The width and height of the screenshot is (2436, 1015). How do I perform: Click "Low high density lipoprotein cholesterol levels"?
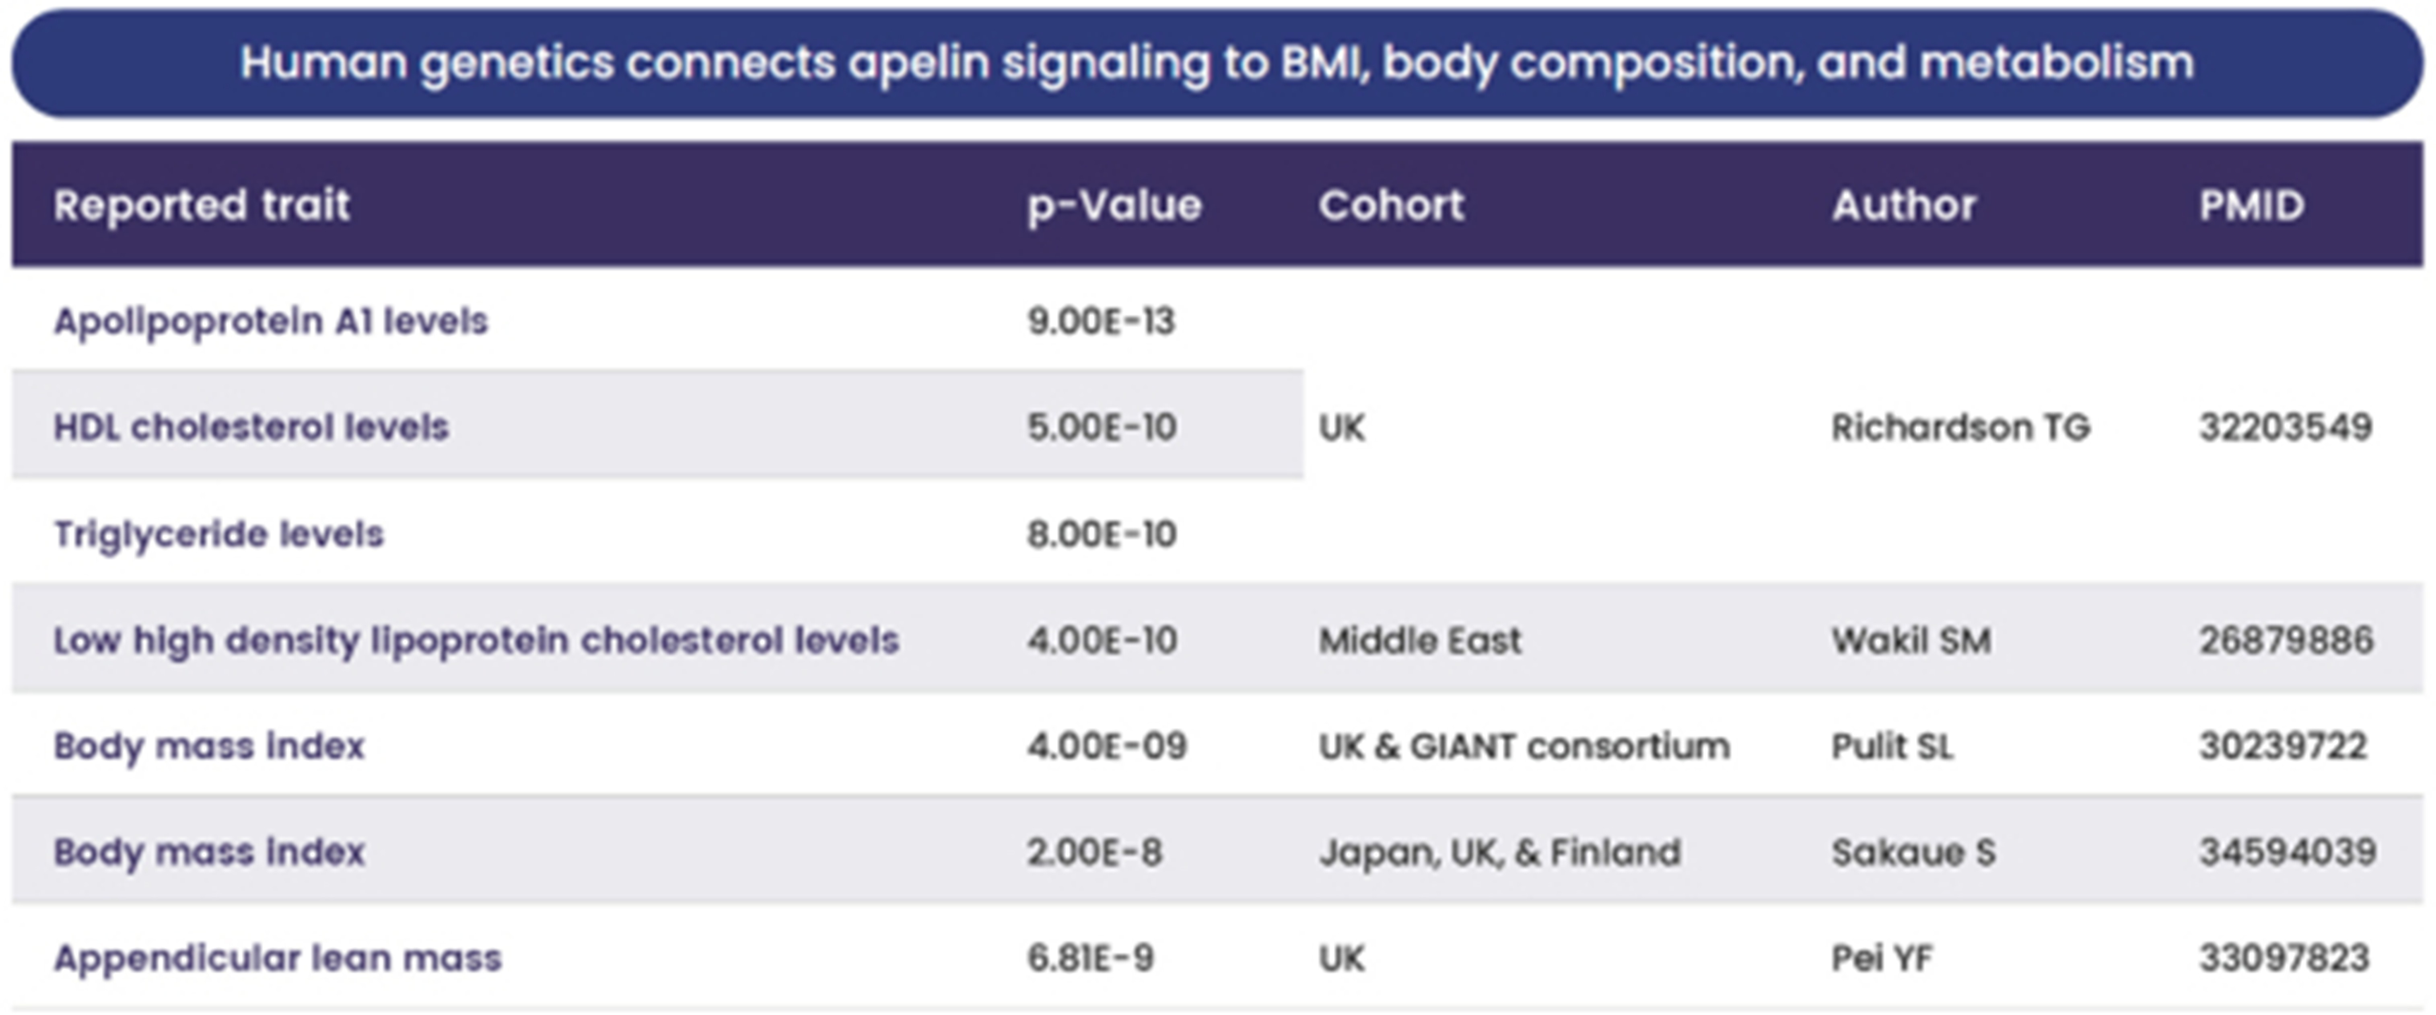tap(476, 641)
